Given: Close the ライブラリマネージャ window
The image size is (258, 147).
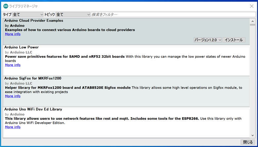Looking at the screenshot, I should pyautogui.click(x=252, y=6).
